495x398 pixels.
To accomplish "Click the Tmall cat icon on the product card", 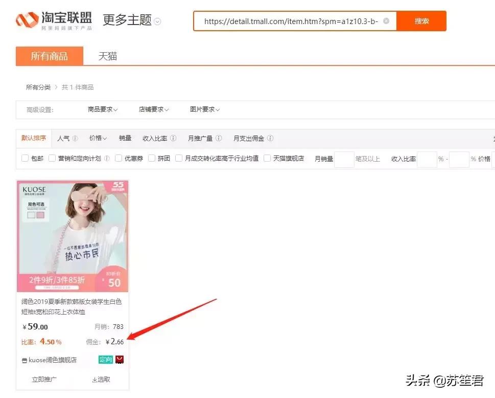I will click(120, 359).
